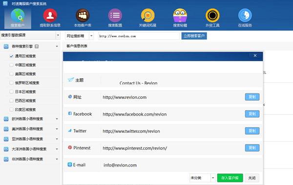
Task: Copy the Facebook URL with 复制 button
Action: point(252,114)
